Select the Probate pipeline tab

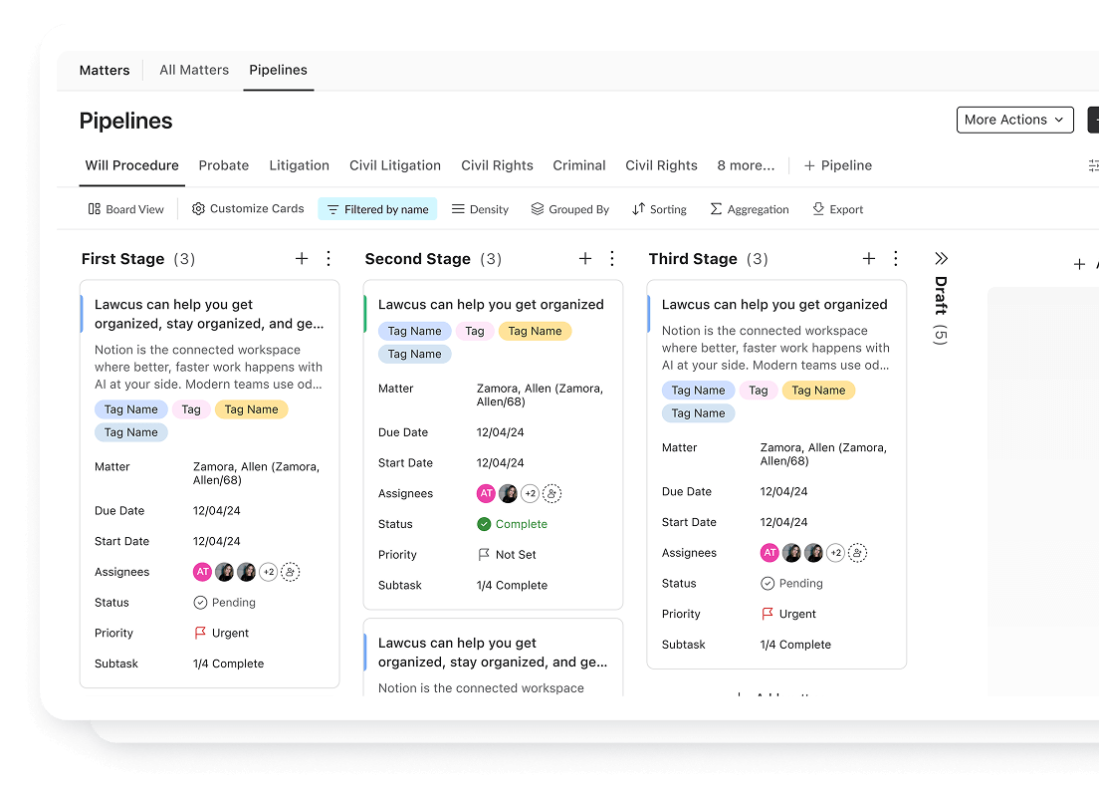[224, 165]
